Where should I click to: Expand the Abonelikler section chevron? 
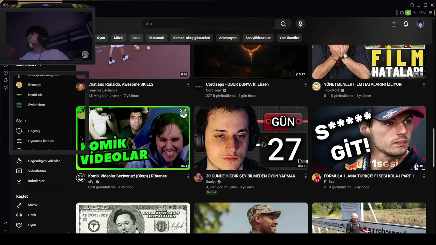tap(40, 65)
